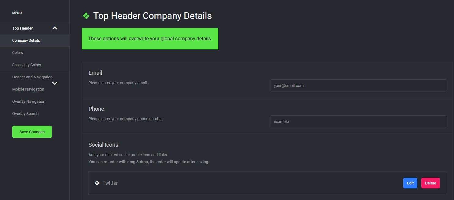Image resolution: width=454 pixels, height=200 pixels.
Task: Click the green diamond icon beside the page title
Action: click(x=86, y=16)
